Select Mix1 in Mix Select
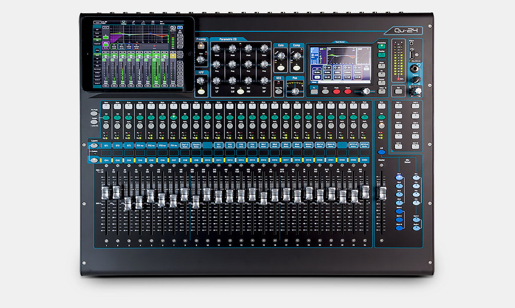 pyautogui.click(x=399, y=177)
